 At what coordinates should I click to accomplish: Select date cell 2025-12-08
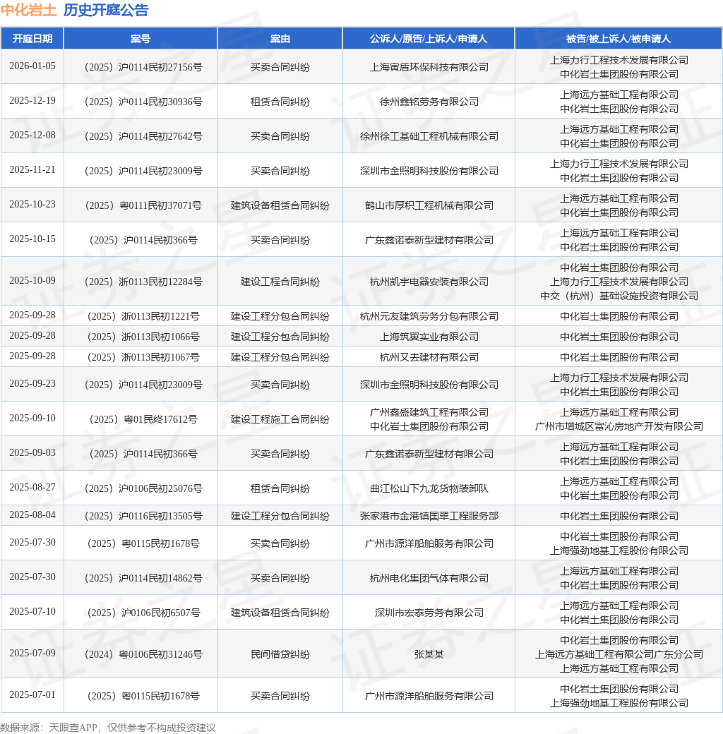click(32, 136)
